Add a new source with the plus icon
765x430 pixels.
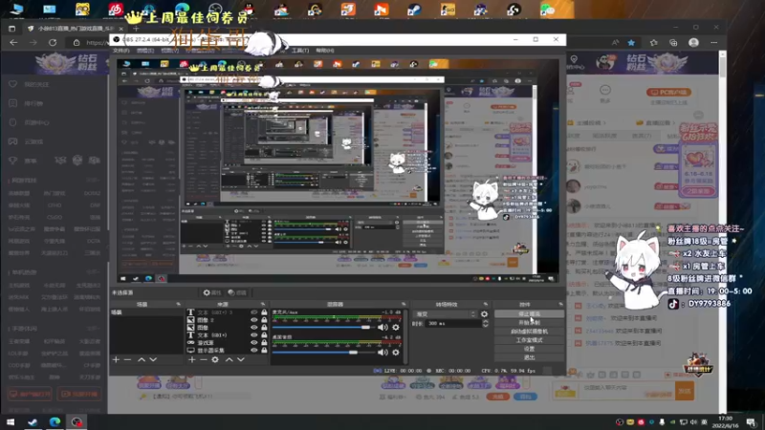[192, 360]
